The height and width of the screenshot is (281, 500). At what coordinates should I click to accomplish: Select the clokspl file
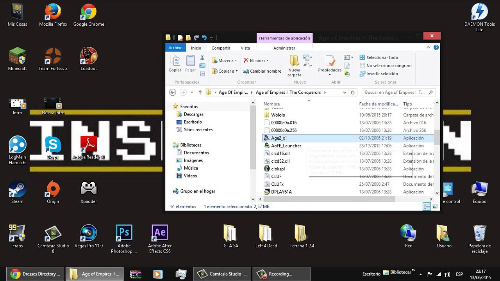(275, 169)
